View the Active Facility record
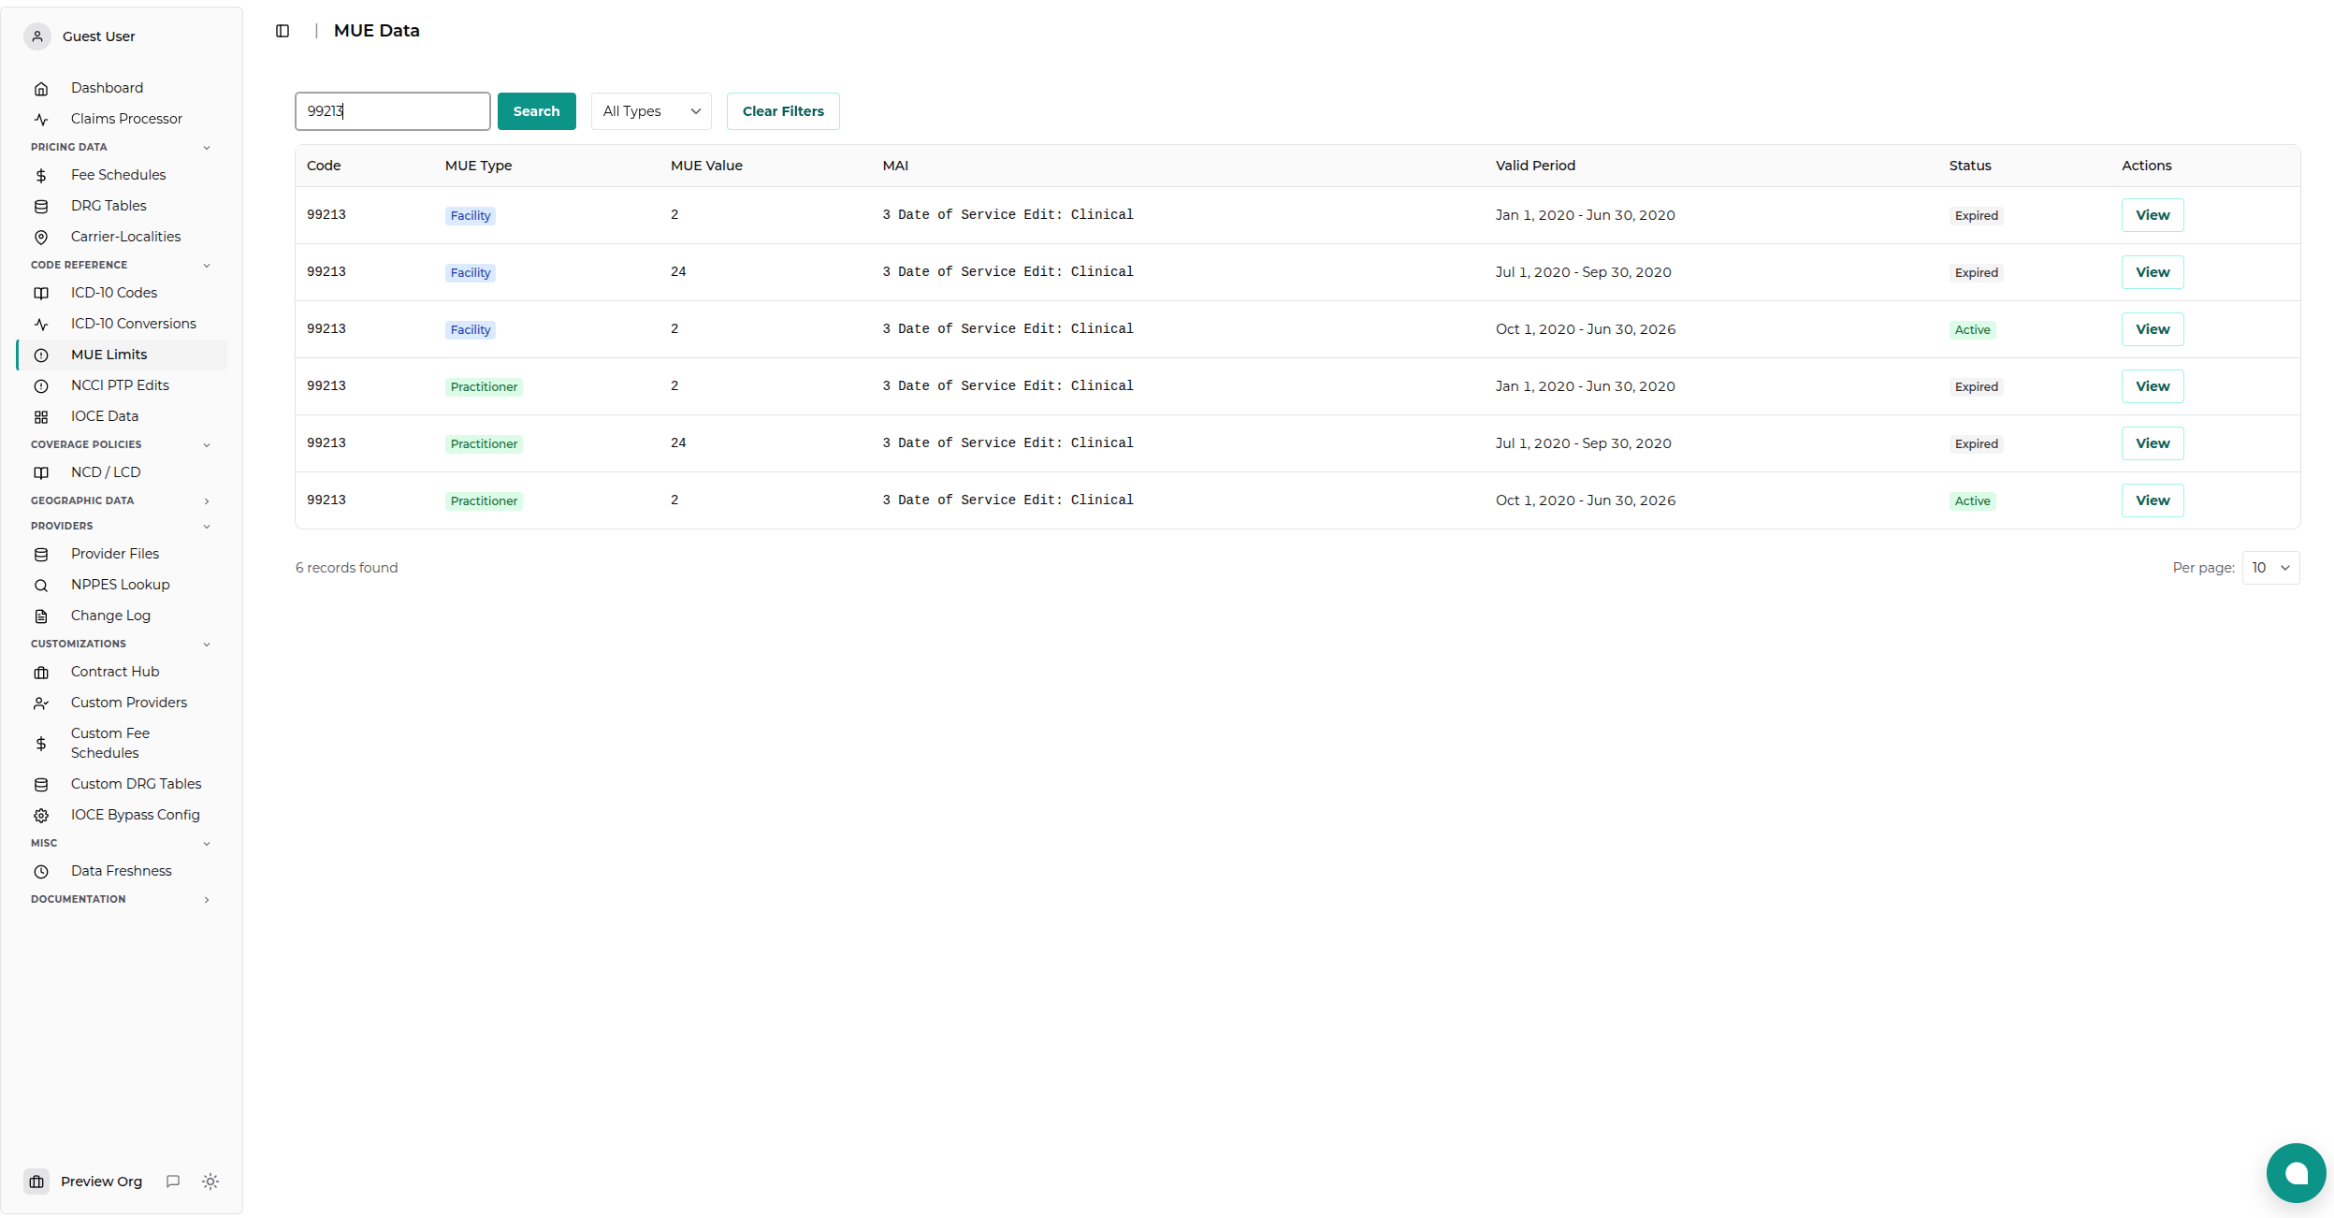Screen dimensions: 2334x1218 [x=2153, y=329]
